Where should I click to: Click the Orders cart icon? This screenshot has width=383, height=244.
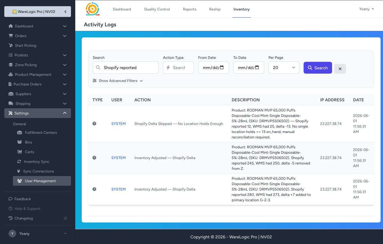11,36
